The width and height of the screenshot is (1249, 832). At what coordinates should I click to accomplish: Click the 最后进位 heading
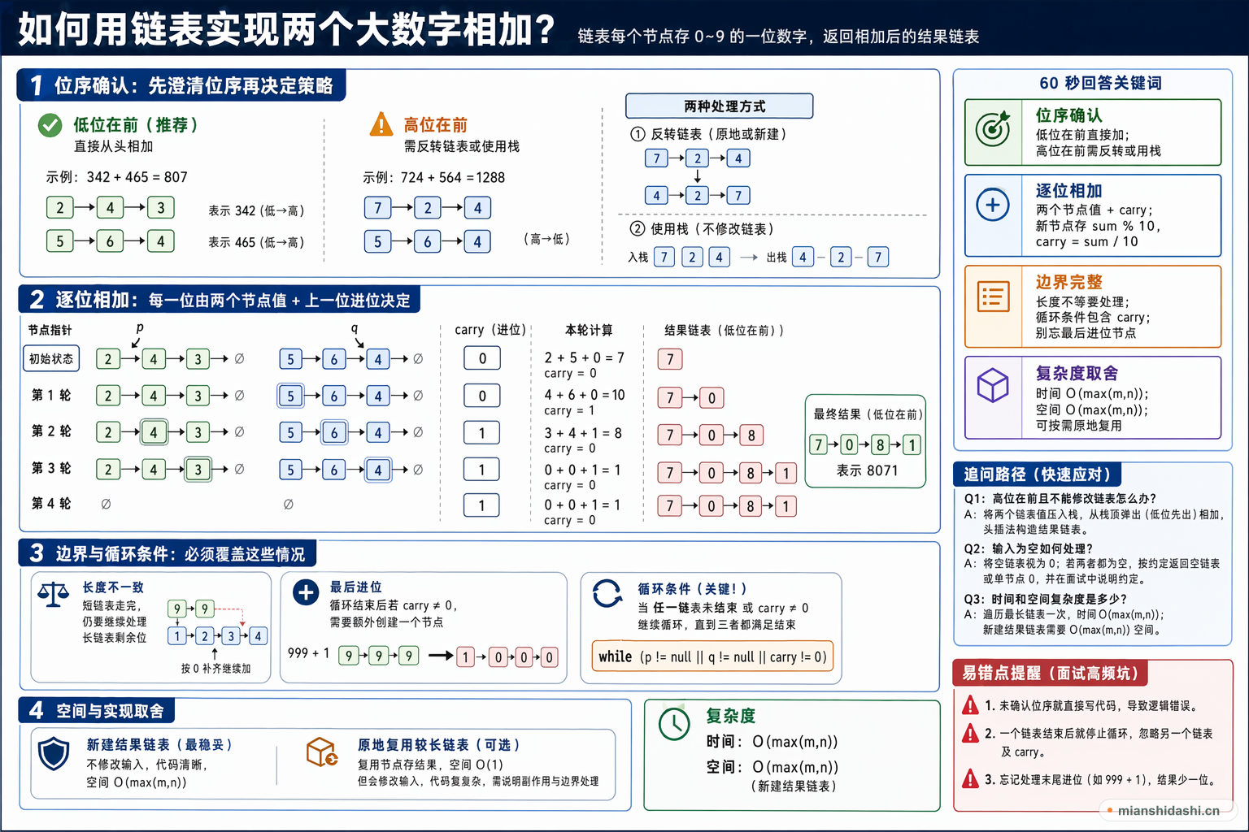(355, 587)
